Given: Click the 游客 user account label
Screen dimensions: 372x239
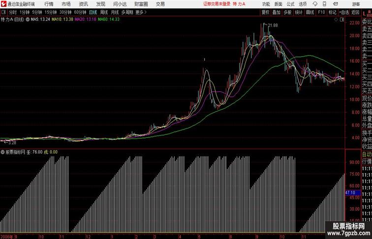Looking at the screenshot, I should coord(356,4).
